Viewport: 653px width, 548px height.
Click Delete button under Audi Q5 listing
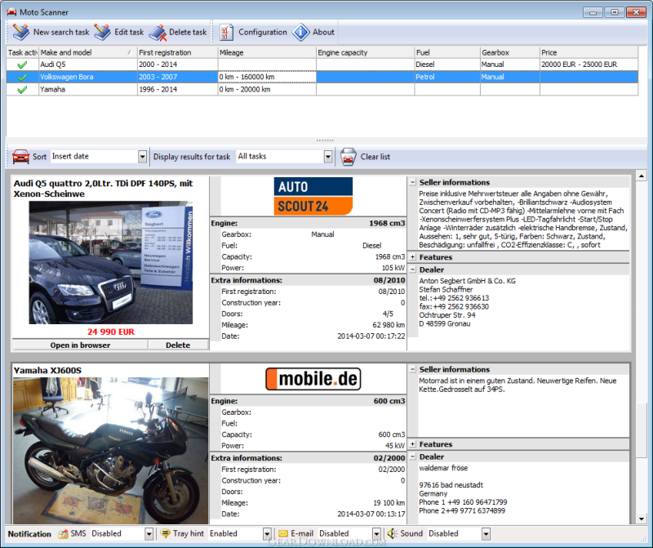pos(178,345)
